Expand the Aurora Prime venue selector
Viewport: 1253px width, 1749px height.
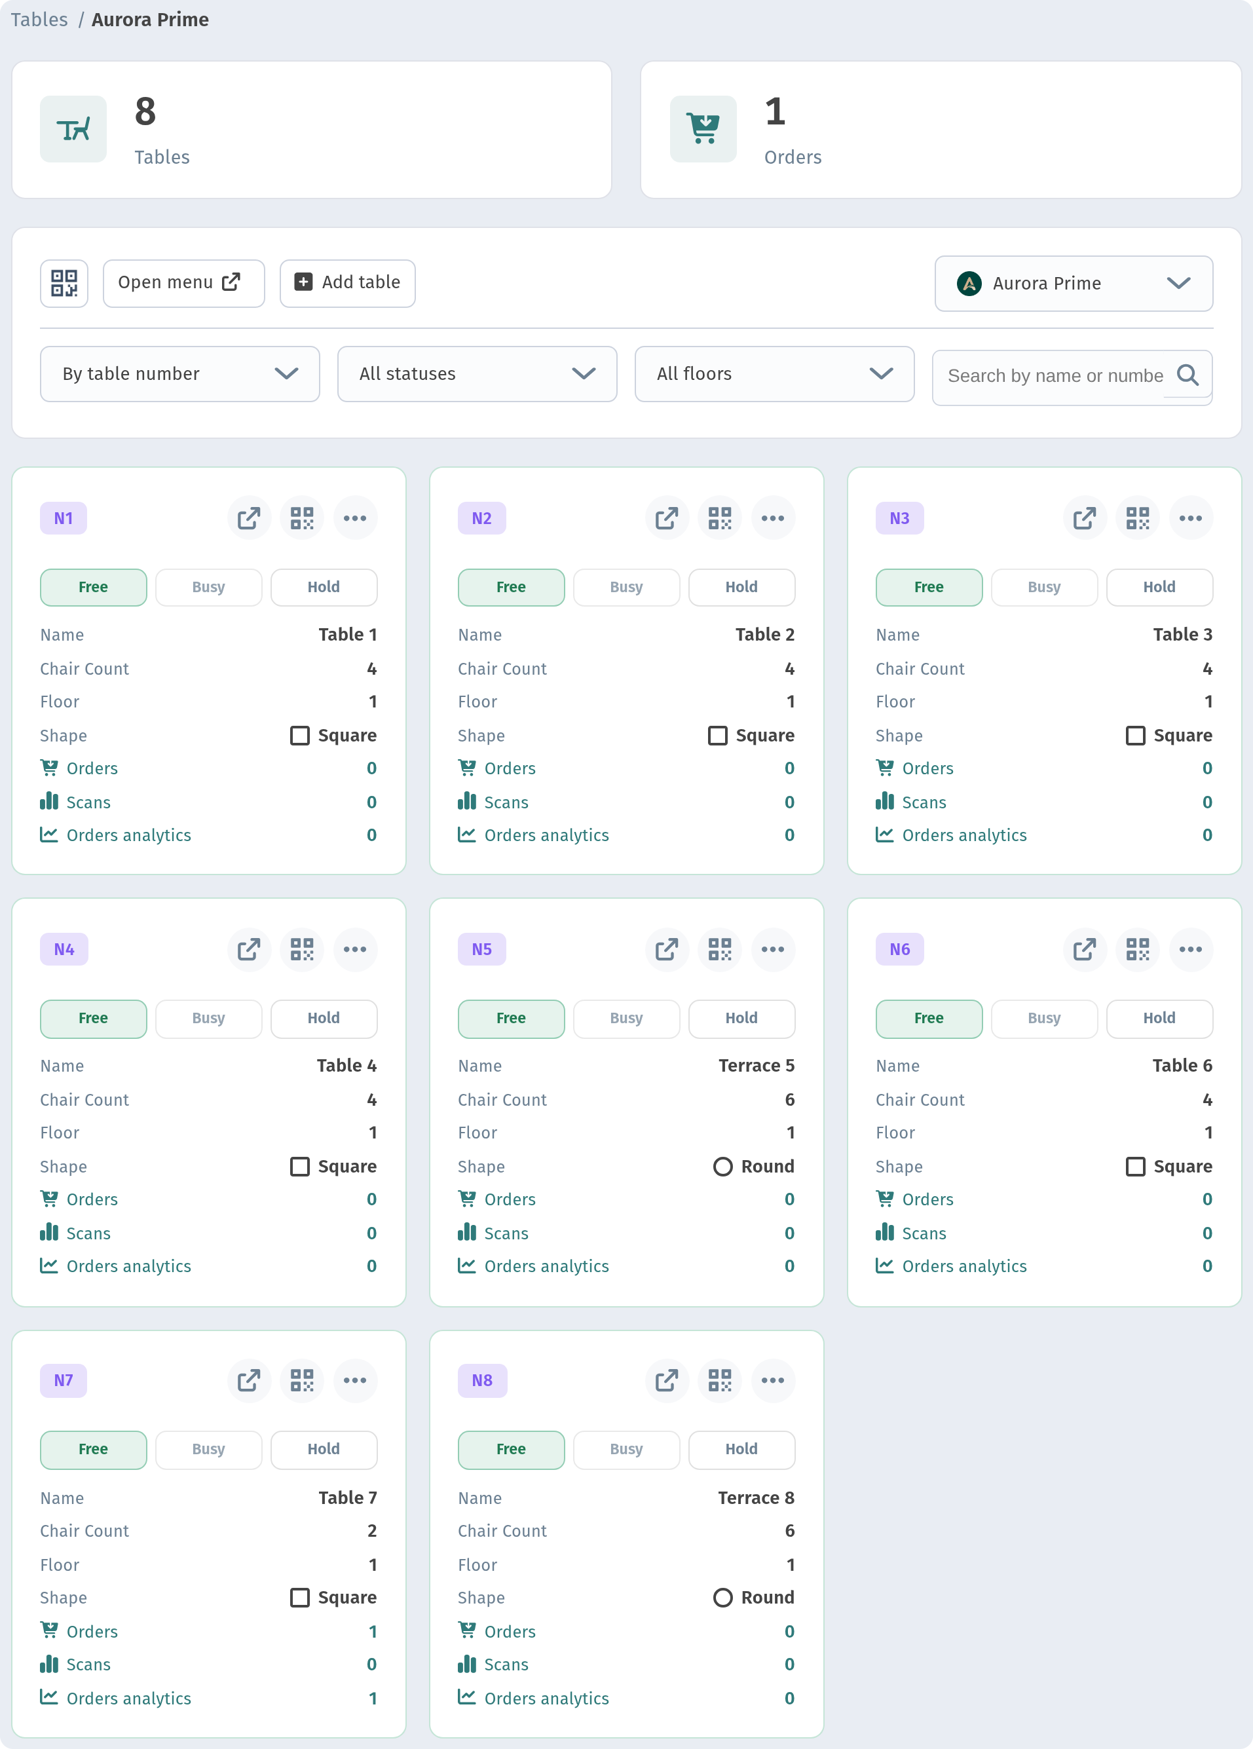[x=1074, y=284]
